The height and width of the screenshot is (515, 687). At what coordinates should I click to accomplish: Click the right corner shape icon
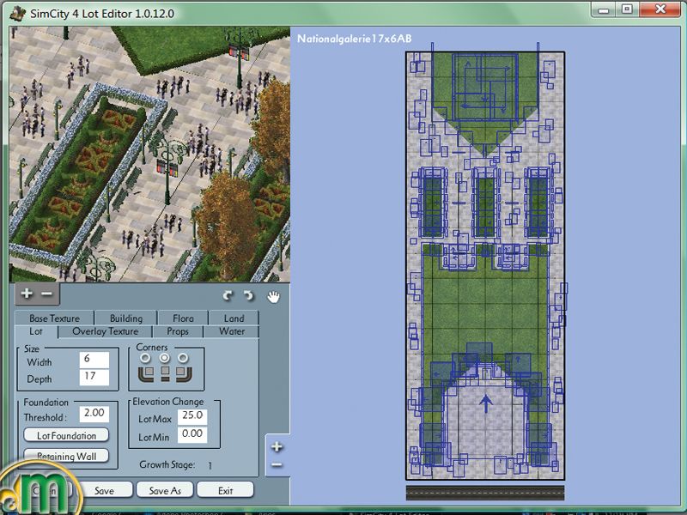coord(184,374)
